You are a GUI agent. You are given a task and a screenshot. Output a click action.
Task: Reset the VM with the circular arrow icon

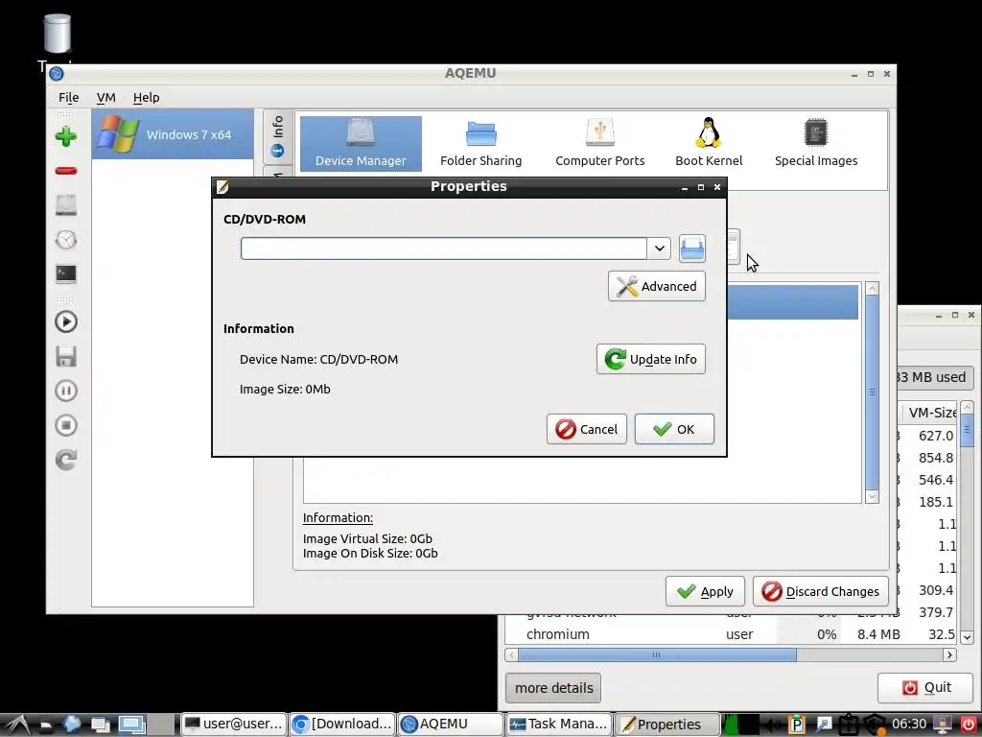click(66, 460)
